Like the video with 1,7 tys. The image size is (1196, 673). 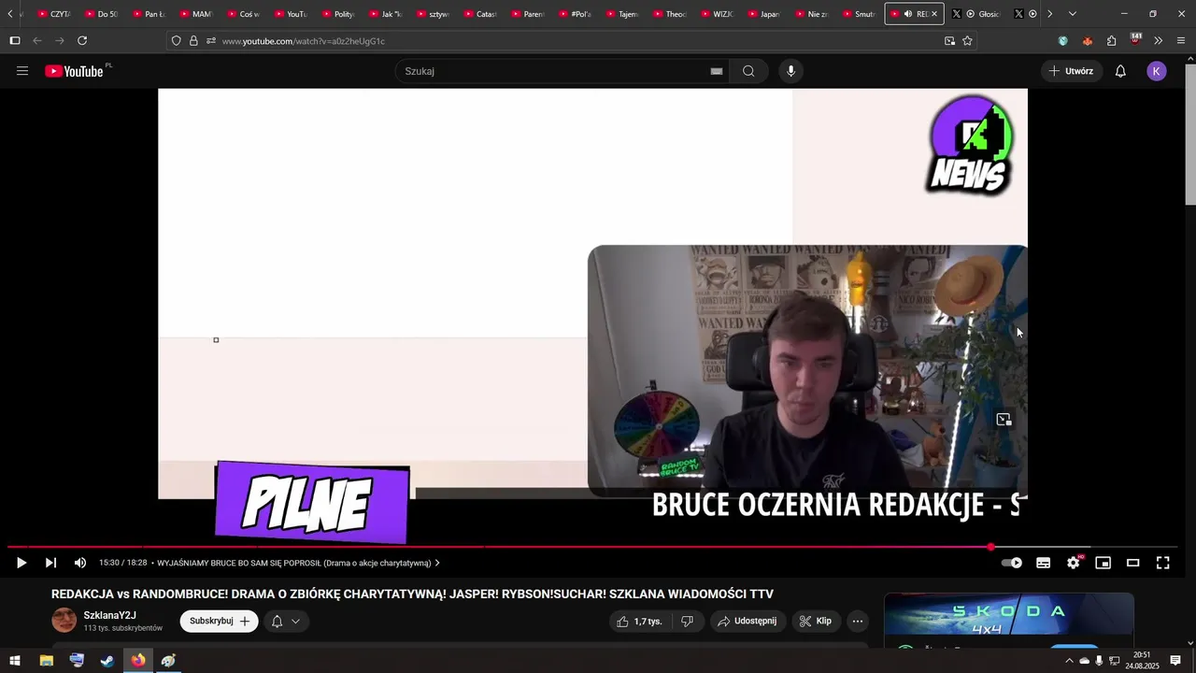(x=639, y=621)
